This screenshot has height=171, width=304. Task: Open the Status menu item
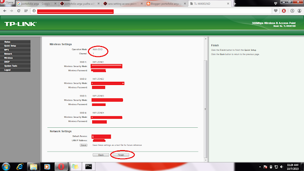click(15, 42)
